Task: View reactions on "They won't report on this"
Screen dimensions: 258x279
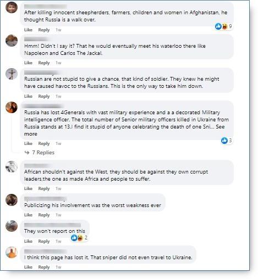Action: (x=79, y=238)
